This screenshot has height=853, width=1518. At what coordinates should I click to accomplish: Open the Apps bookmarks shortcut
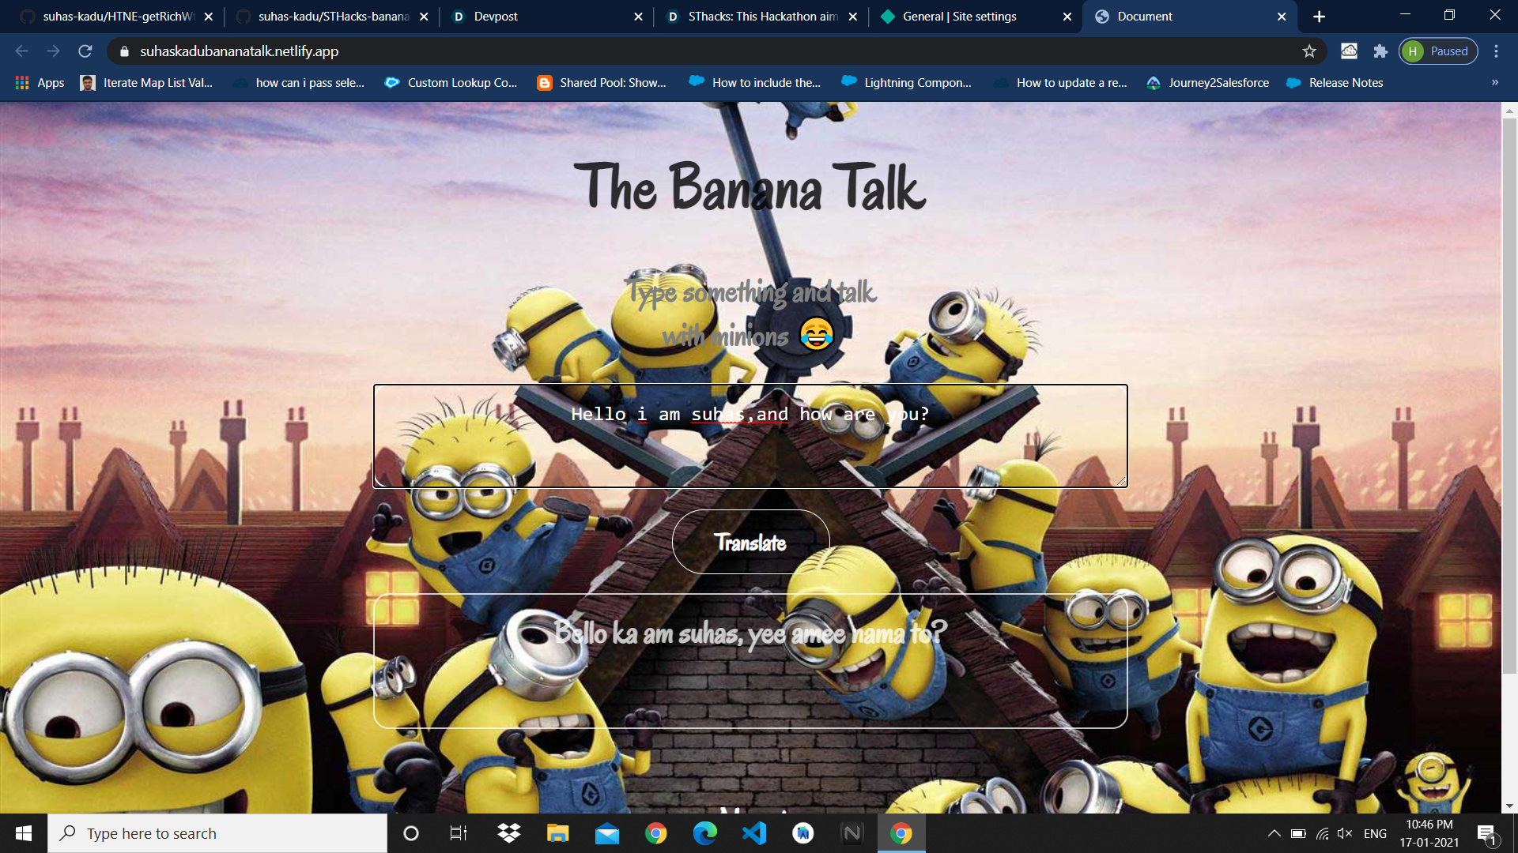(x=40, y=82)
